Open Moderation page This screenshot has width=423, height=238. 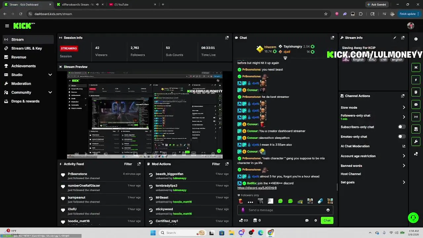click(28, 84)
